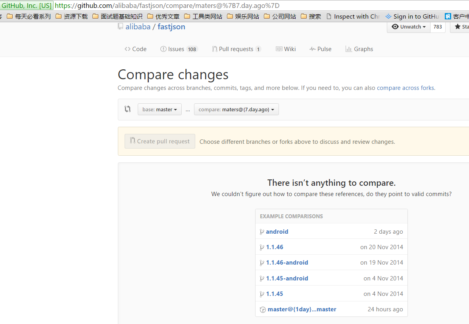The height and width of the screenshot is (324, 469).
Task: Open the 1.1.45-android example comparison
Action: click(x=287, y=278)
